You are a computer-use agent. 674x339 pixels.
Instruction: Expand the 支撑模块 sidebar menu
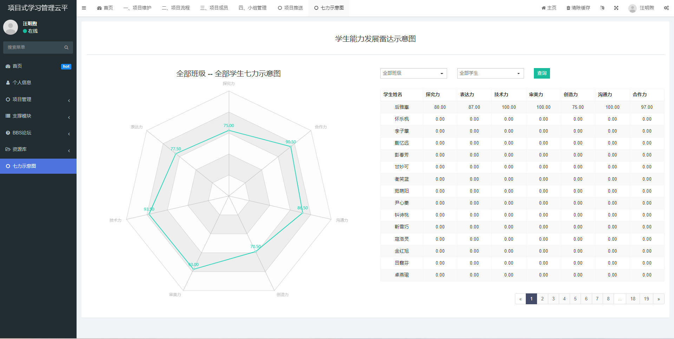point(38,116)
